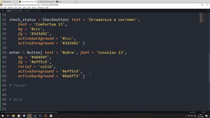Open Photoshop from the taskbar
Screen dimensions: 210x118
(40, 116)
